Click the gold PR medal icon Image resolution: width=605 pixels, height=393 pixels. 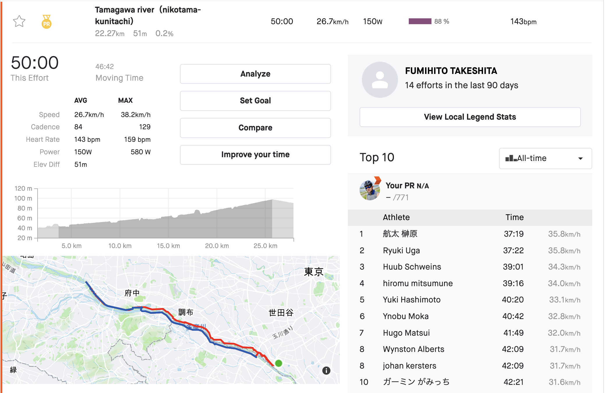pos(47,22)
